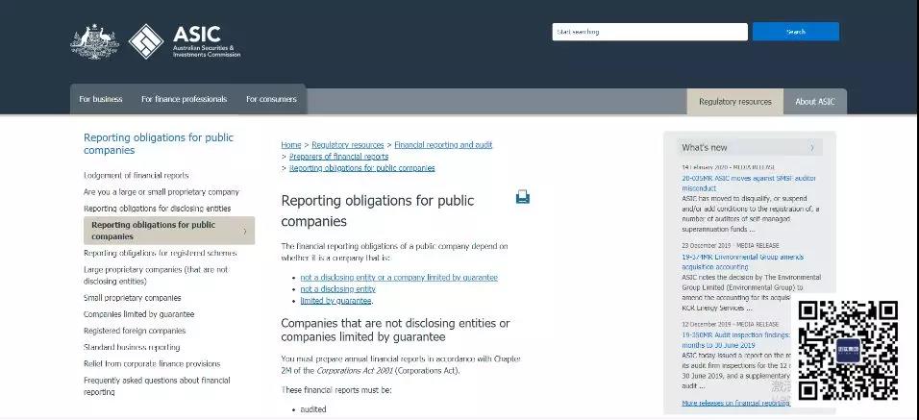Click the Search button
The height and width of the screenshot is (420, 919).
point(795,32)
